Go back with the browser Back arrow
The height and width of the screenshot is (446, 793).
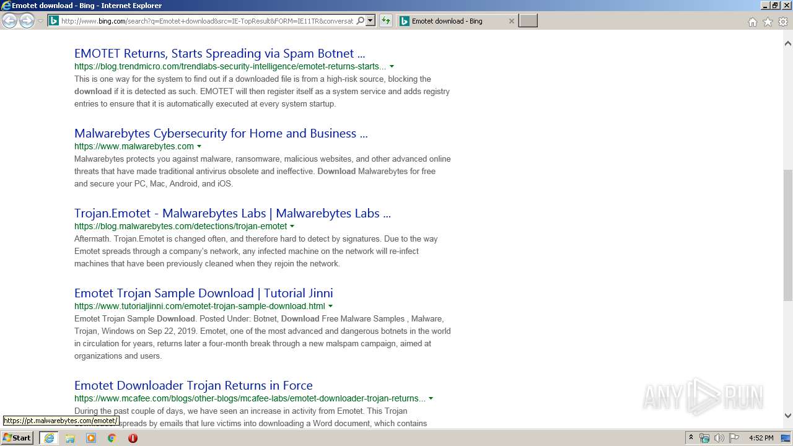point(9,21)
